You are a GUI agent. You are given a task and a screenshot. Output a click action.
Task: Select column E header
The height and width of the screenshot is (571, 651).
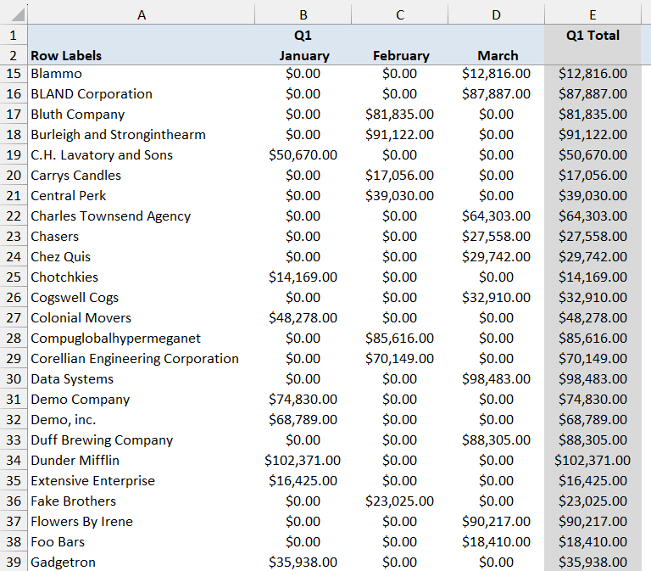coord(593,15)
